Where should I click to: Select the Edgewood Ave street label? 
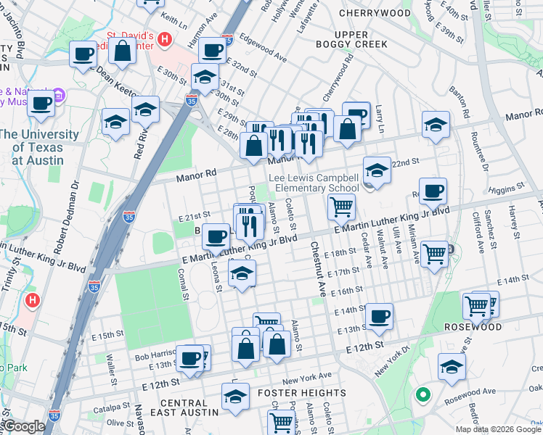pyautogui.click(x=264, y=48)
